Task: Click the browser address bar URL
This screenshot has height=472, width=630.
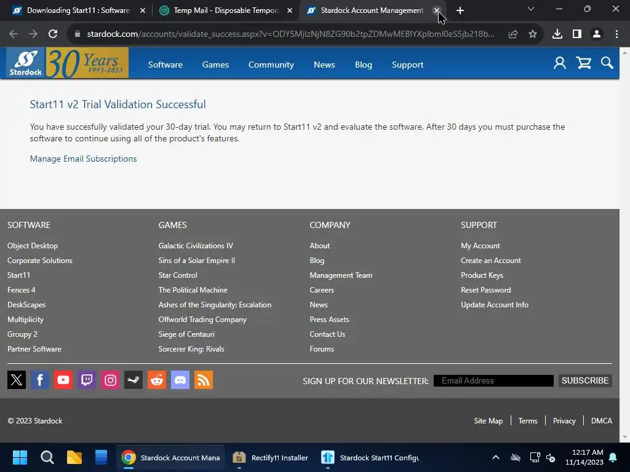Action: coord(290,34)
